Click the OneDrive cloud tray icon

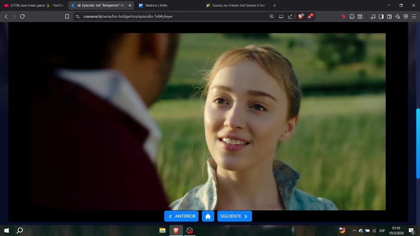coord(361,231)
